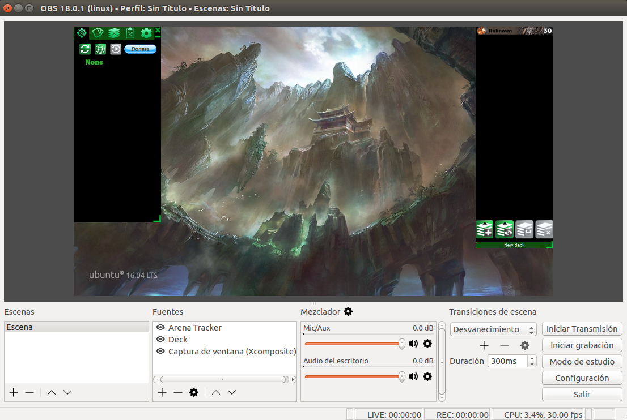Screen dimensions: 627x420
Task: Click the Mic/Aux volume slider
Action: pyautogui.click(x=355, y=344)
